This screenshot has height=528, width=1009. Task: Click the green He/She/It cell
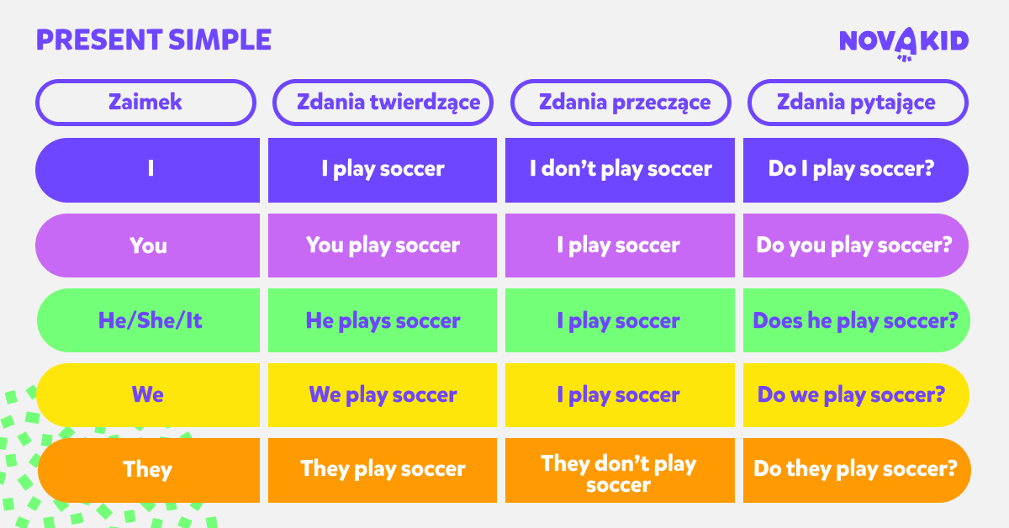click(x=149, y=320)
